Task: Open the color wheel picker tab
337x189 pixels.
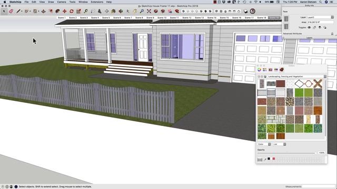Action: 259,70
